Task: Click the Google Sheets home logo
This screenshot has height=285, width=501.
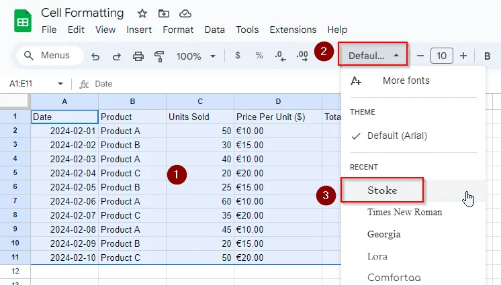Action: [x=23, y=21]
